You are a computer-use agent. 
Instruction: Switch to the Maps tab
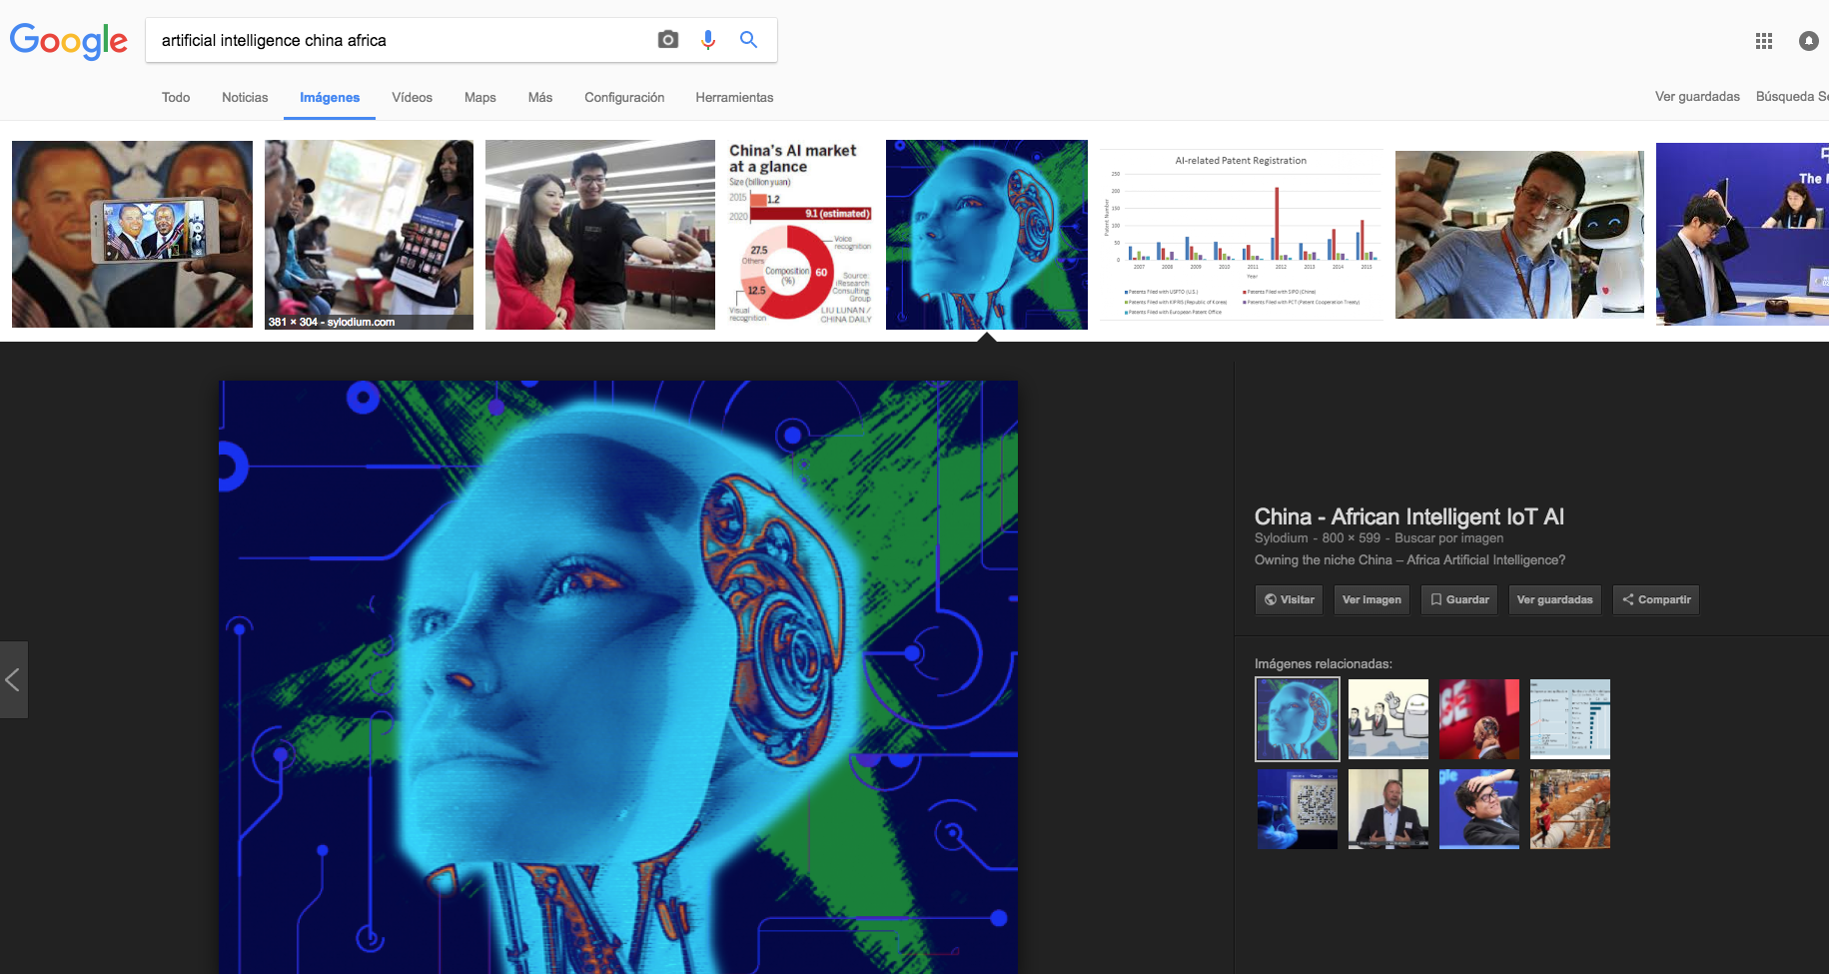(480, 97)
